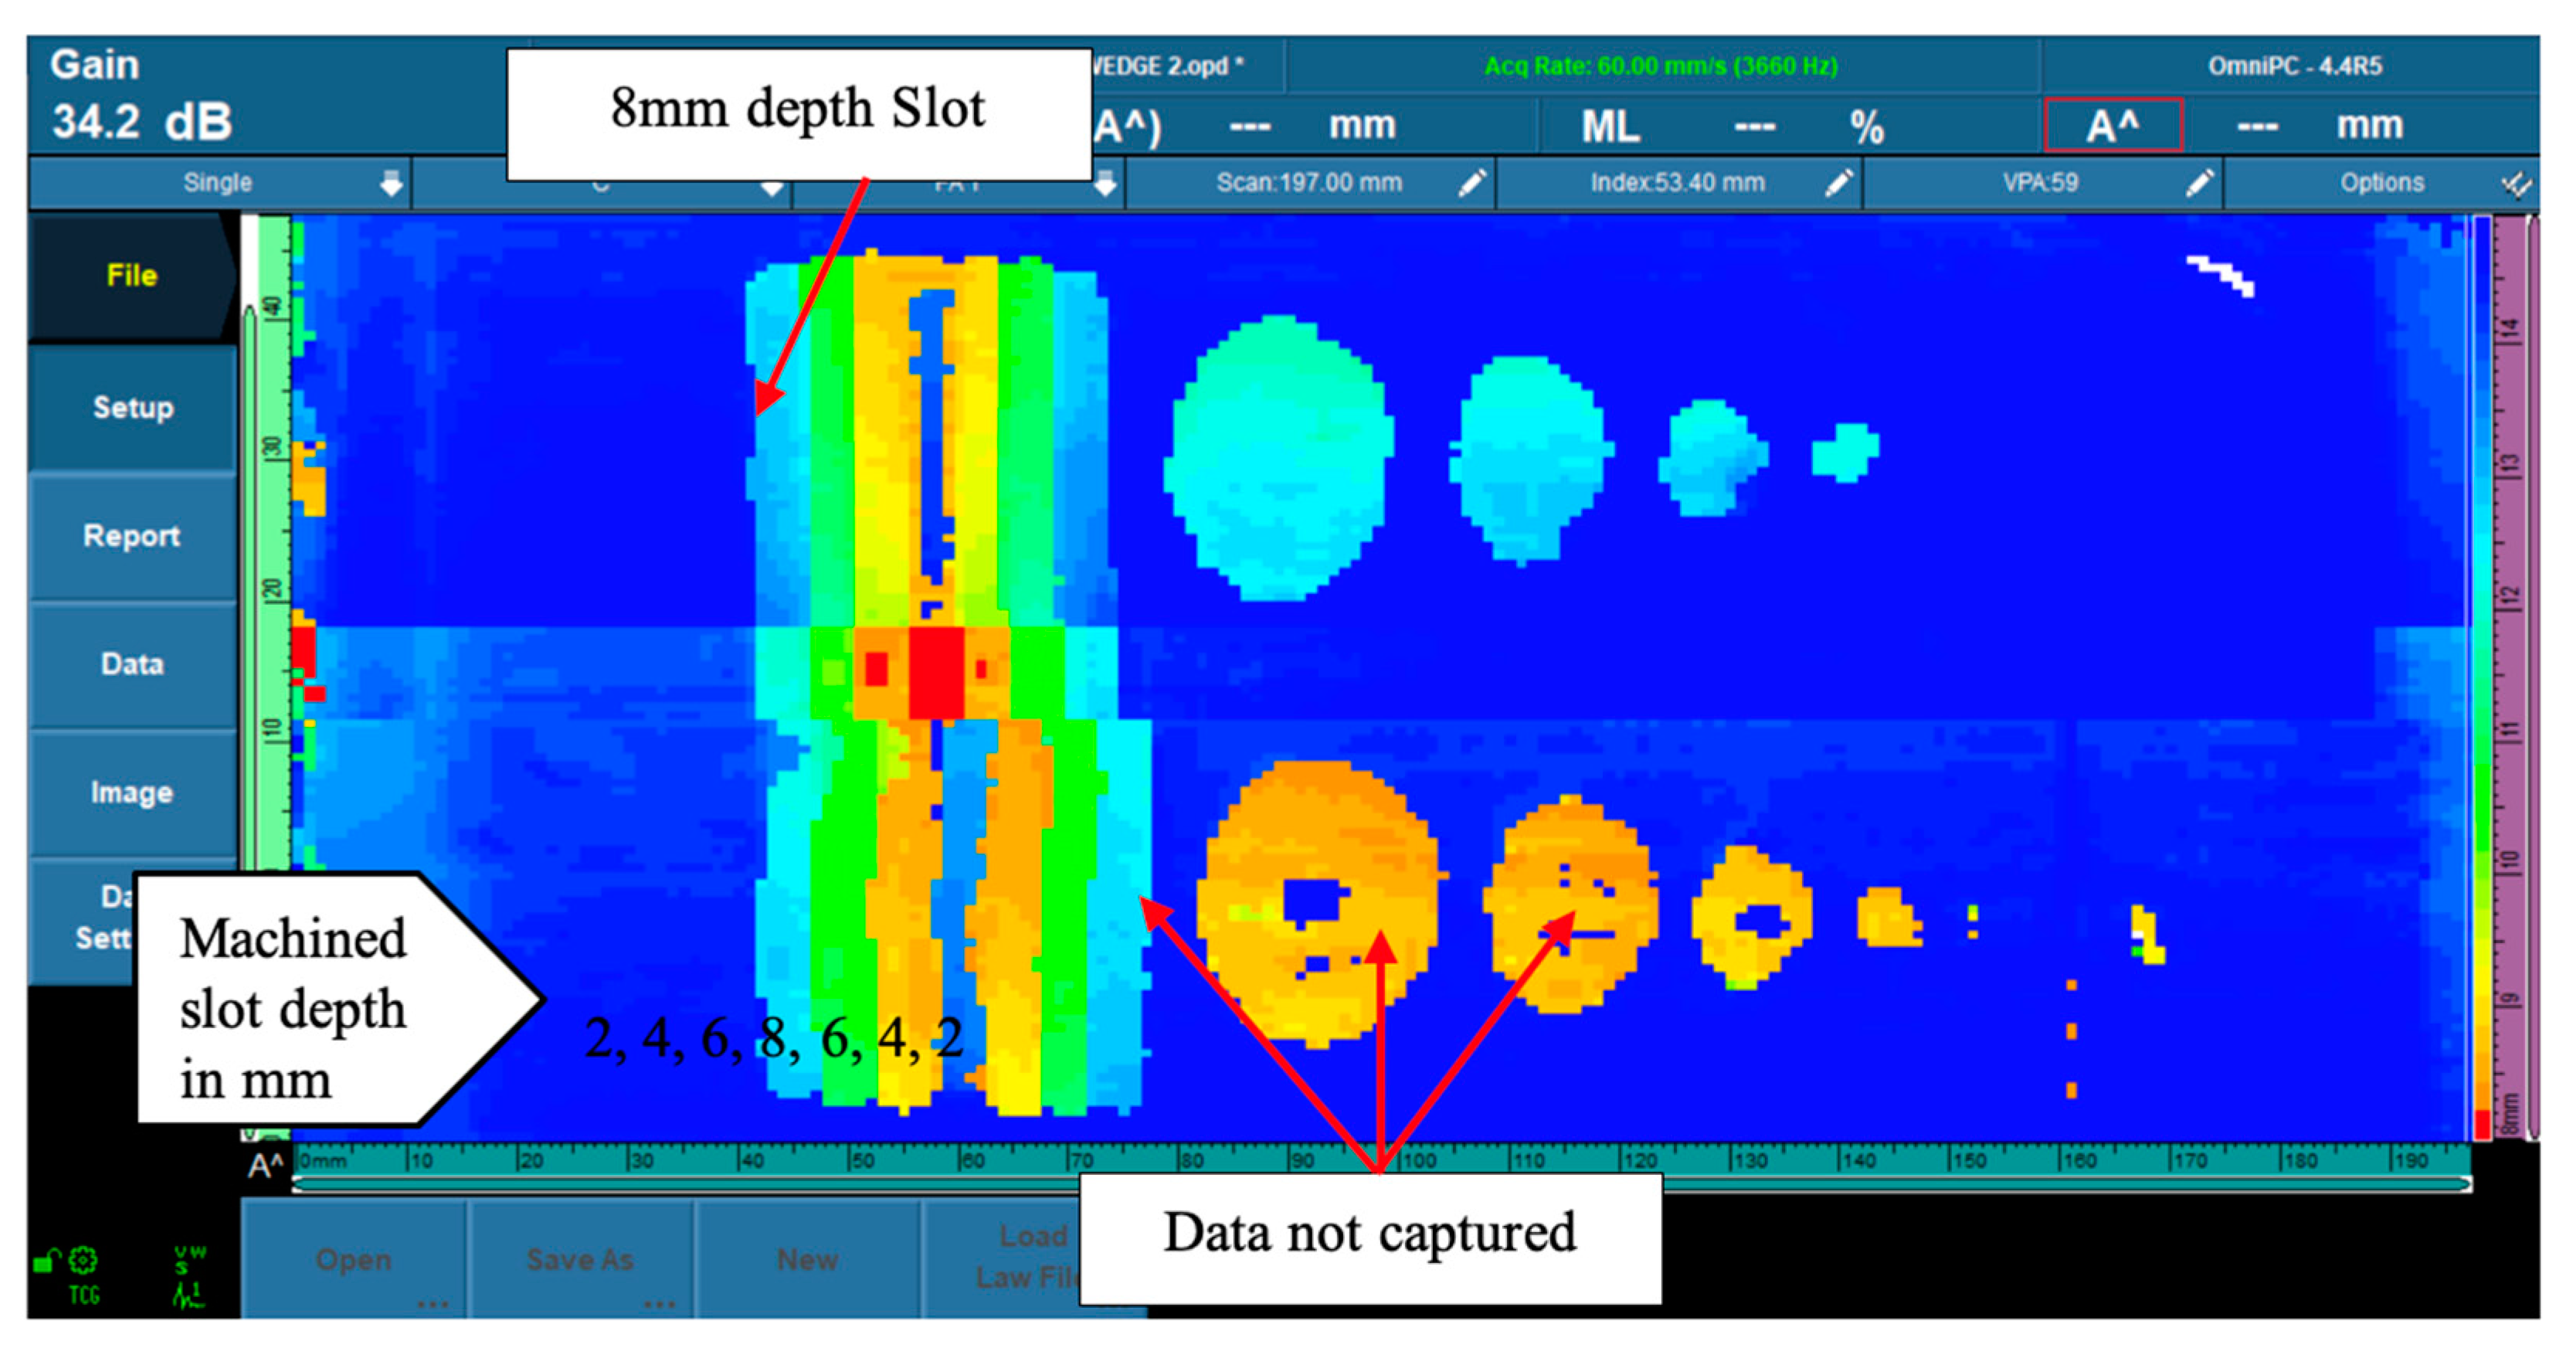The width and height of the screenshot is (2576, 1358).
Task: Click the green gear status icon
Action: coord(84,1261)
